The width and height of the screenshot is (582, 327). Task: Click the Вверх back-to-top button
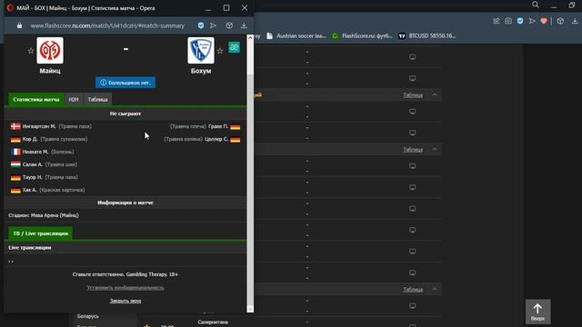point(537,312)
